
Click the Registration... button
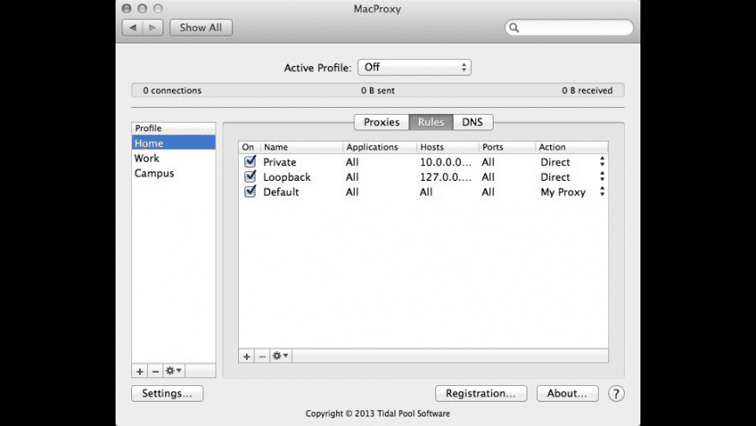481,394
